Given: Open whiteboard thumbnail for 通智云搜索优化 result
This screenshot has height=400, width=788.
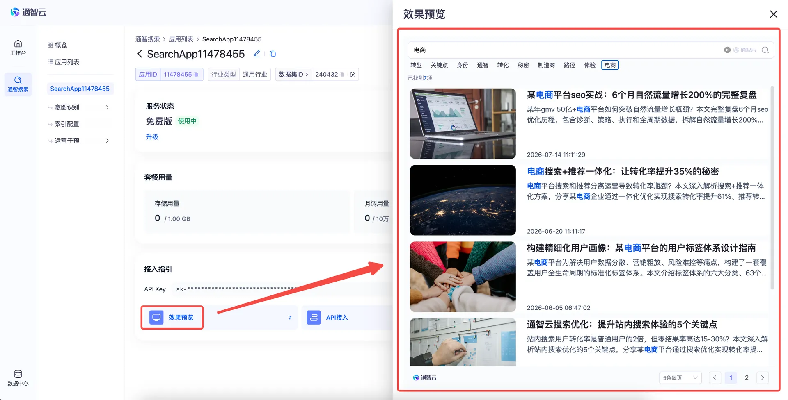Looking at the screenshot, I should [x=463, y=342].
